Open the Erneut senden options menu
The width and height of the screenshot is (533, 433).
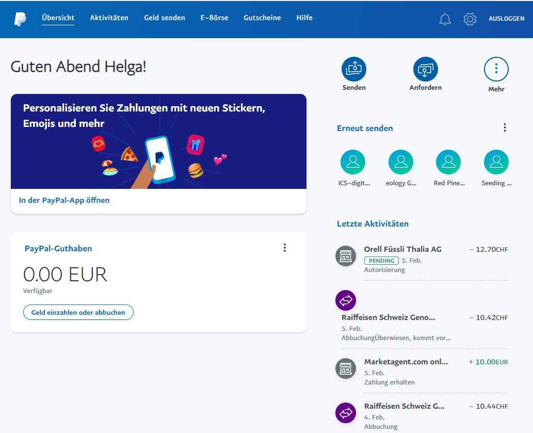505,128
